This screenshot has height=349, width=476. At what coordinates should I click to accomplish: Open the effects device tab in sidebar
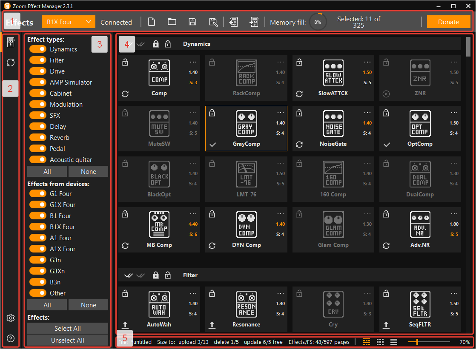tap(11, 42)
